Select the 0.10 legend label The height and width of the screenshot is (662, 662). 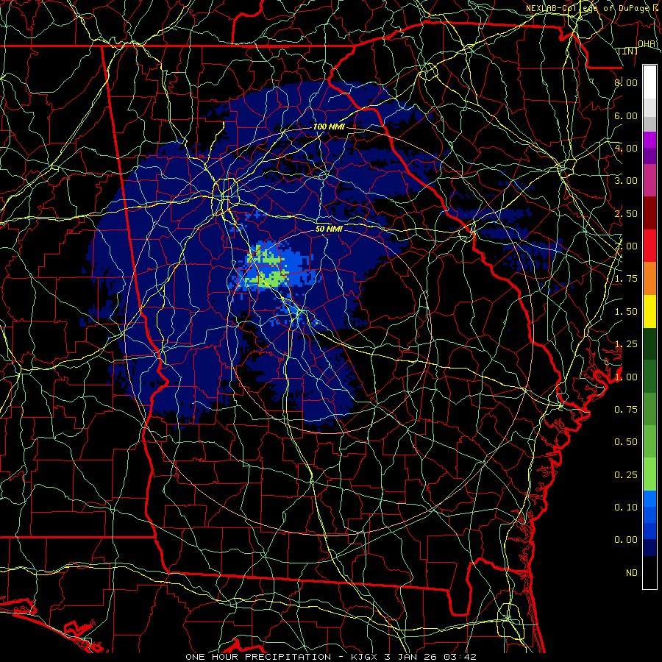pyautogui.click(x=626, y=508)
